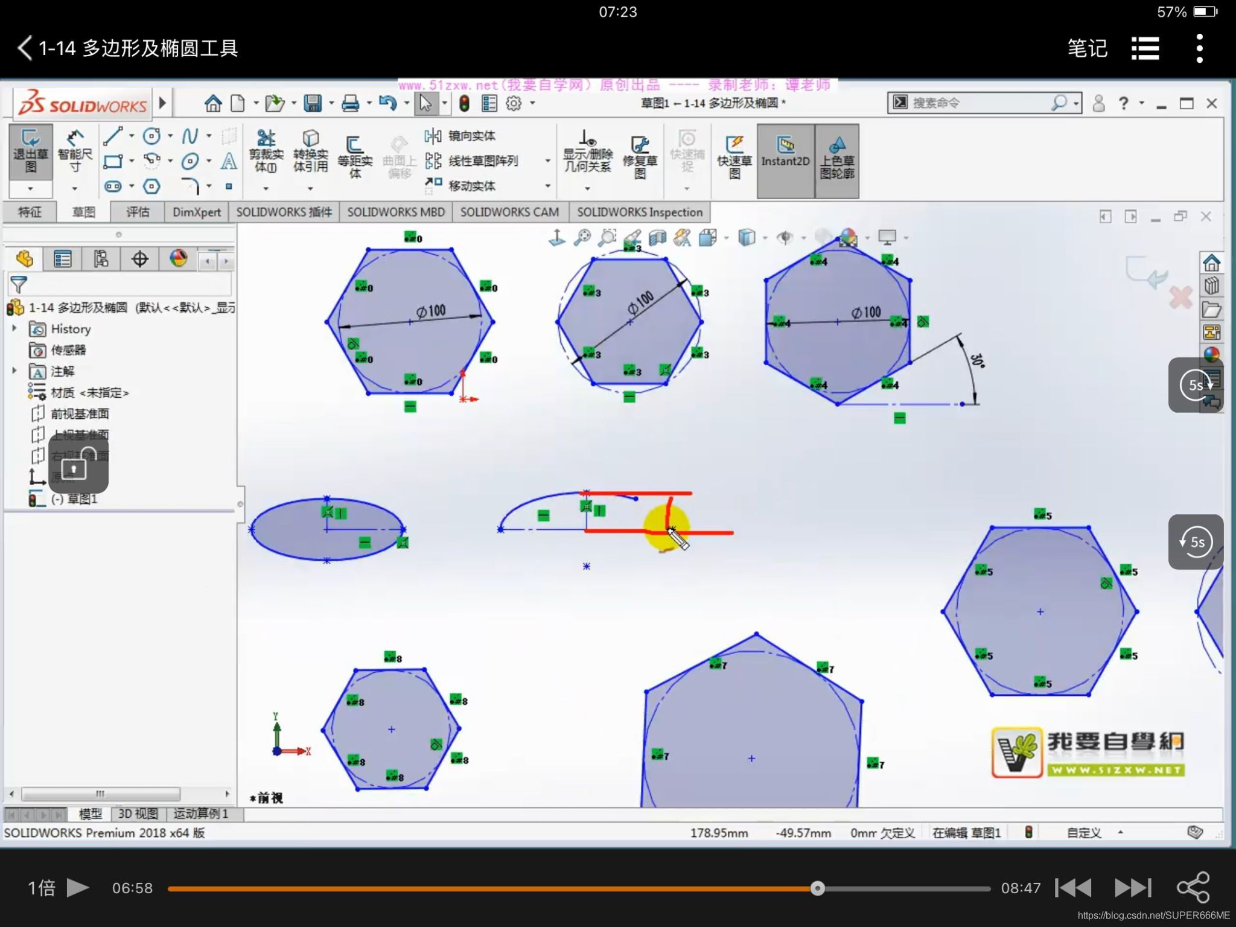Open the Repair Sketch (修复草图) tool
The image size is (1236, 927).
[x=640, y=156]
